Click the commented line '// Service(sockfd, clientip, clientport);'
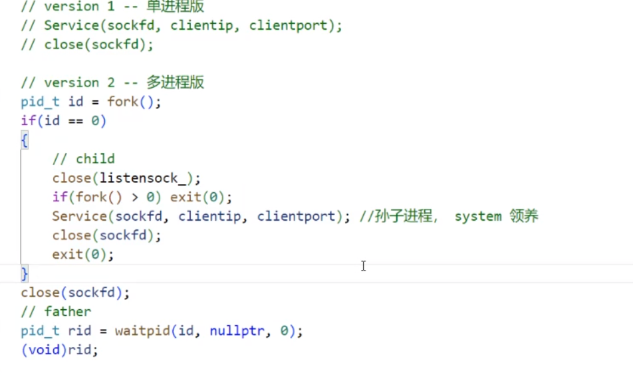Image resolution: width=633 pixels, height=375 pixels. point(182,25)
